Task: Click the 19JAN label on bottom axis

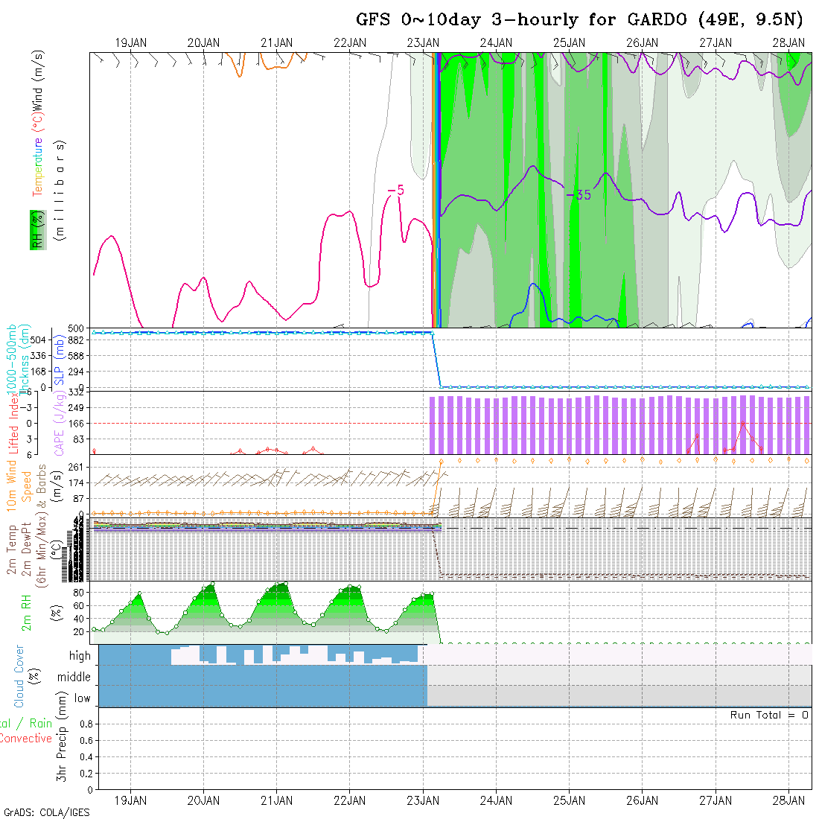Action: point(130,800)
